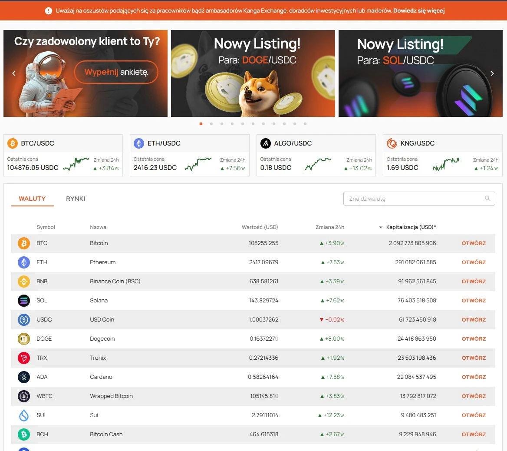Click the BNB coin icon in the table
This screenshot has height=451, width=507.
tap(23, 282)
